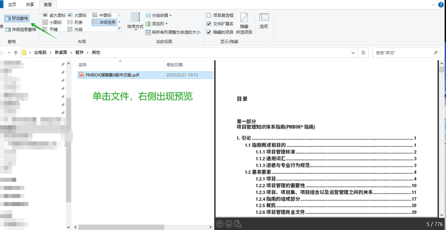Click 新桌面 in the address bar

61,53
